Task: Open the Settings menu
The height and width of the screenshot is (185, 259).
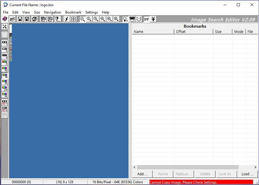Action: 92,12
